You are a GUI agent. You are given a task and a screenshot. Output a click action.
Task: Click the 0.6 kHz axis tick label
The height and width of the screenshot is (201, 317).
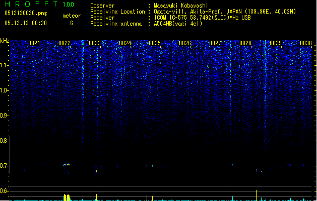click(x=4, y=191)
